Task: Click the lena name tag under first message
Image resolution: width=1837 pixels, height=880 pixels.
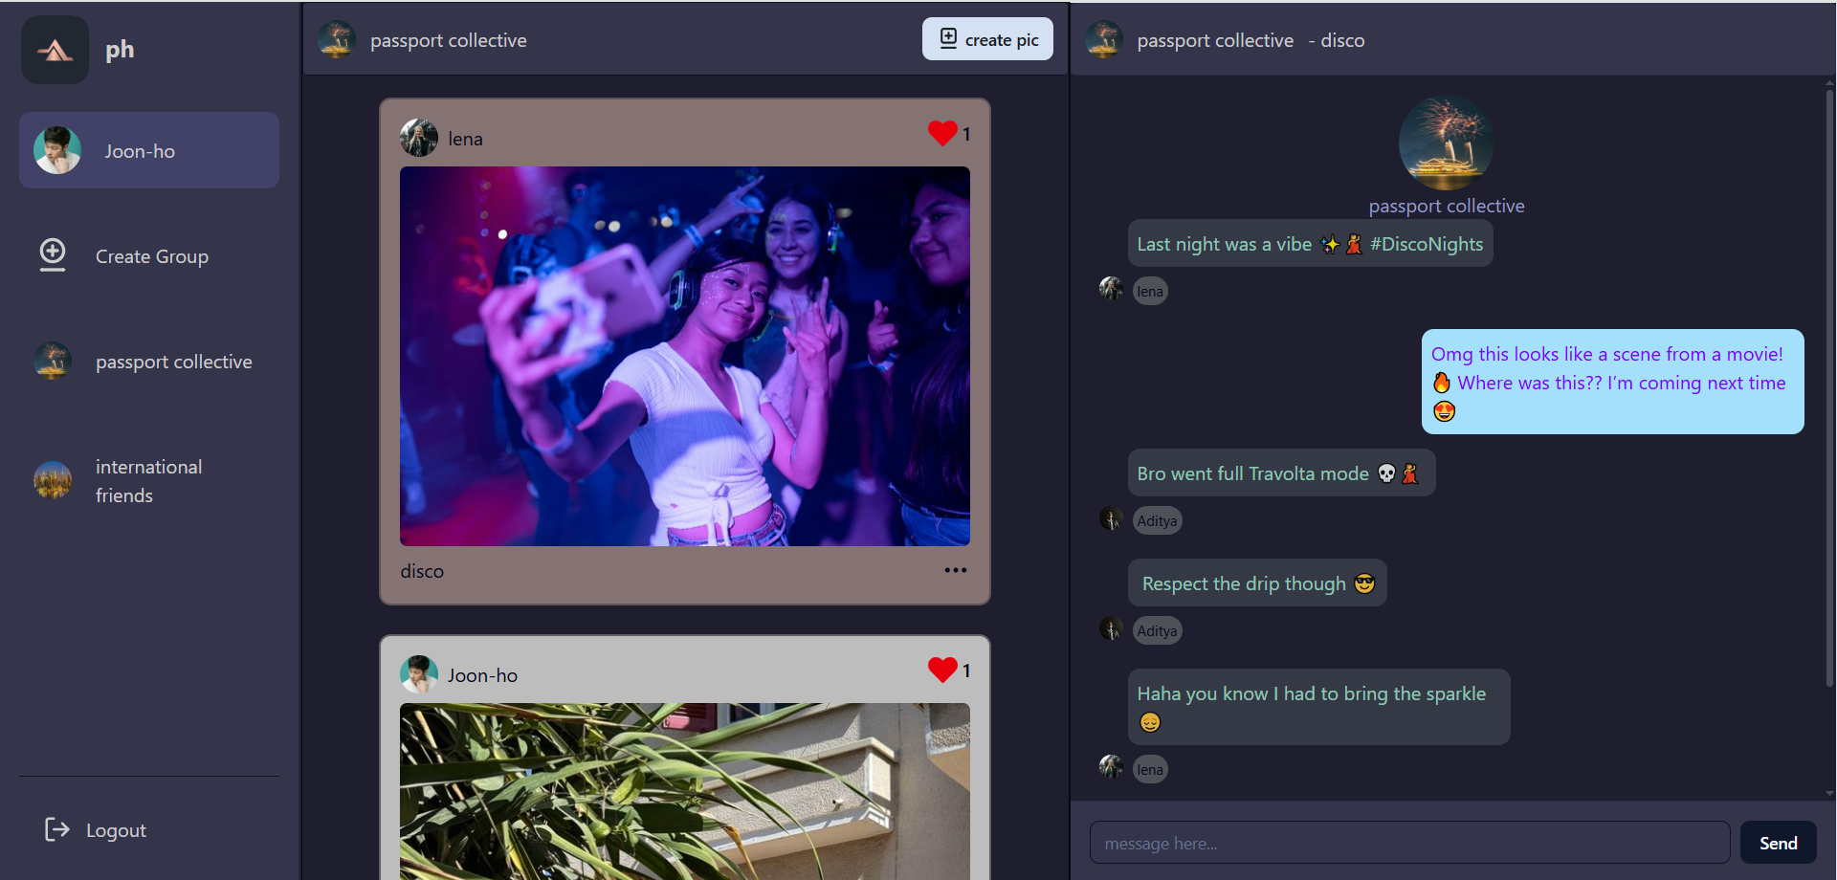Action: [1150, 291]
